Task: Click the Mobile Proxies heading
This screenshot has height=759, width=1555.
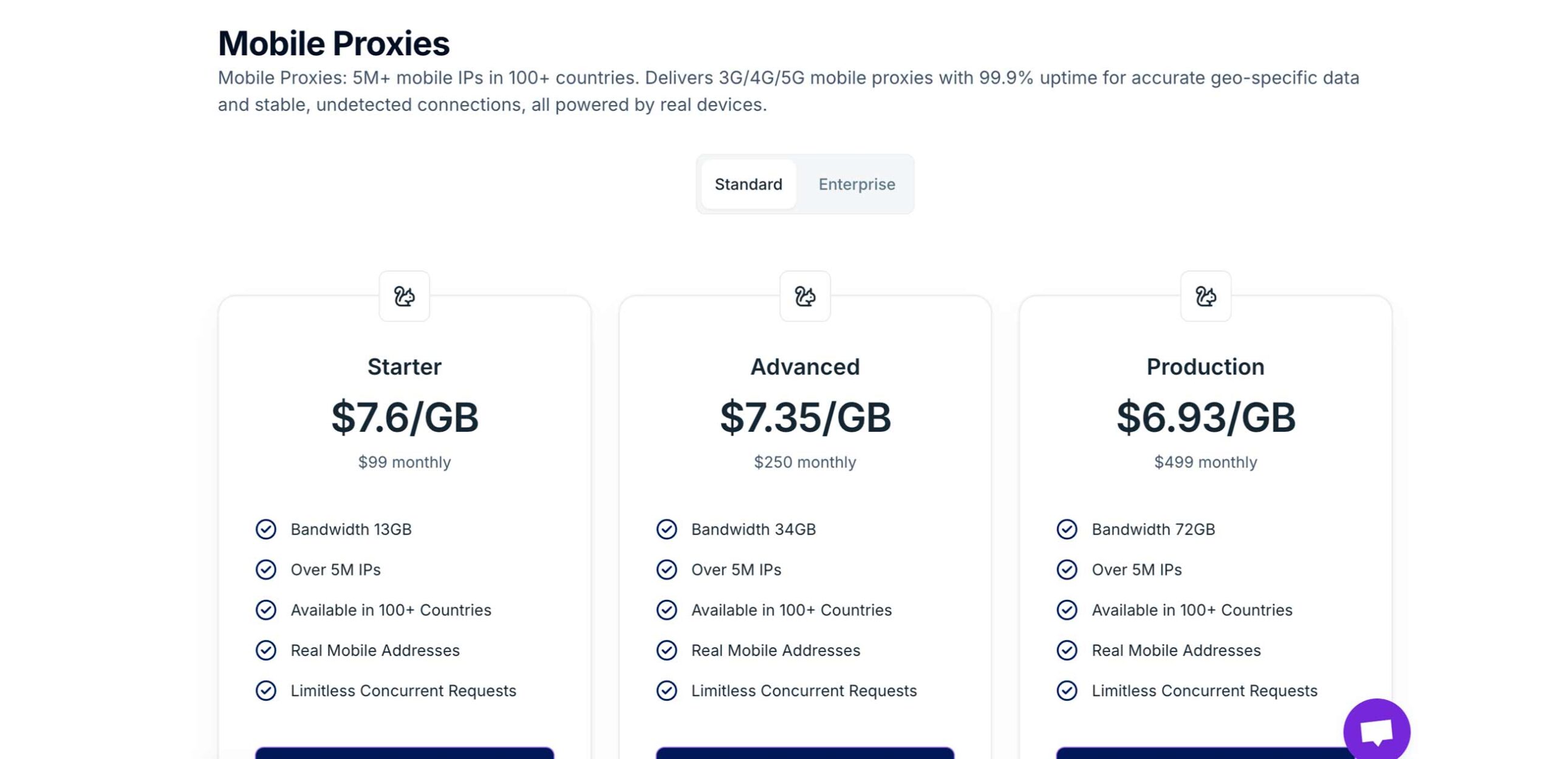Action: (333, 44)
